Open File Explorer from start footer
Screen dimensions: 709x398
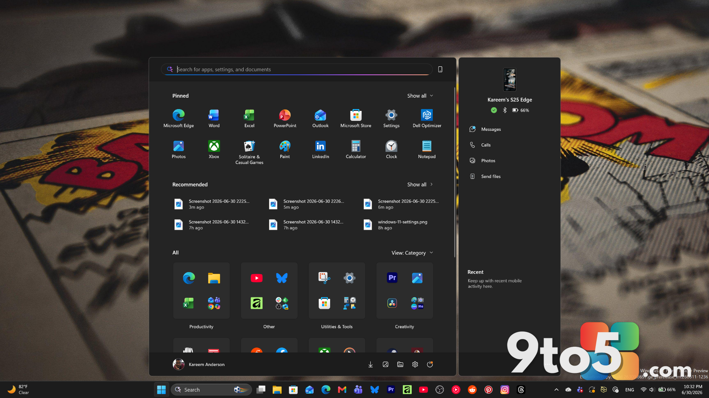(x=400, y=364)
